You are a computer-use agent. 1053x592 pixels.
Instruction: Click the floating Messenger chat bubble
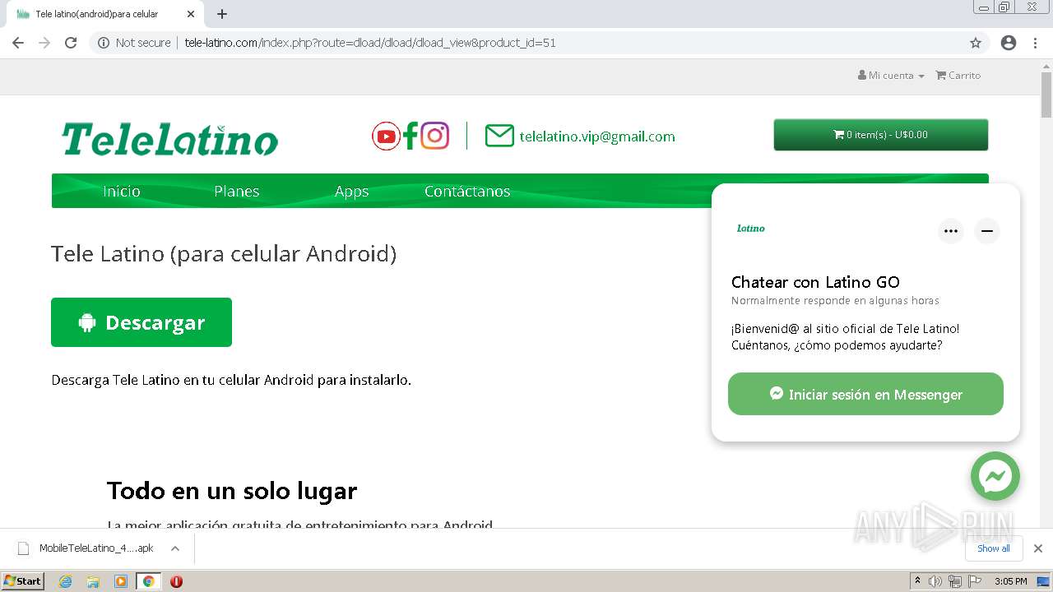tap(995, 476)
